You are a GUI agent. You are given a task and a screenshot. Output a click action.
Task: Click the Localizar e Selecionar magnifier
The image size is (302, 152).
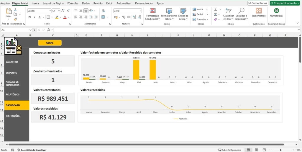[x=241, y=11]
